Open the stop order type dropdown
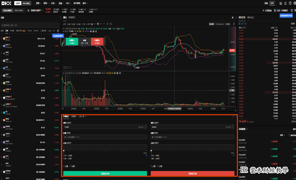This screenshot has height=180, width=296. point(82,116)
